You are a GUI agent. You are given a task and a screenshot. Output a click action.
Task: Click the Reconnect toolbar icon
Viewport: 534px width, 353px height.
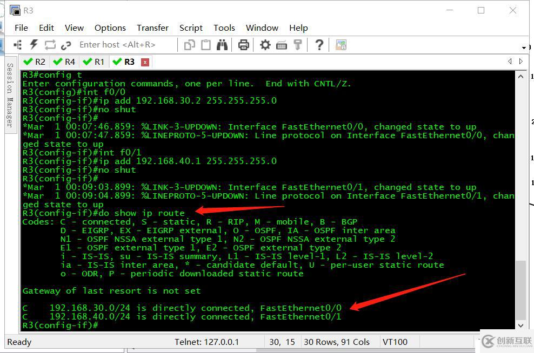(x=50, y=45)
